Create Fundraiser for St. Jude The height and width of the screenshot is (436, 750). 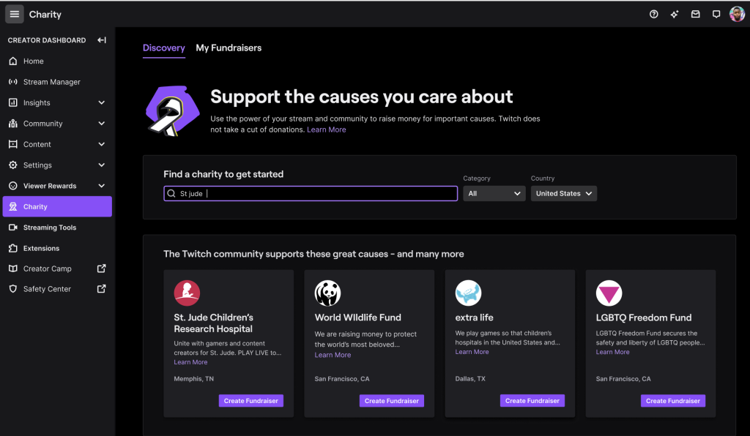pyautogui.click(x=251, y=401)
